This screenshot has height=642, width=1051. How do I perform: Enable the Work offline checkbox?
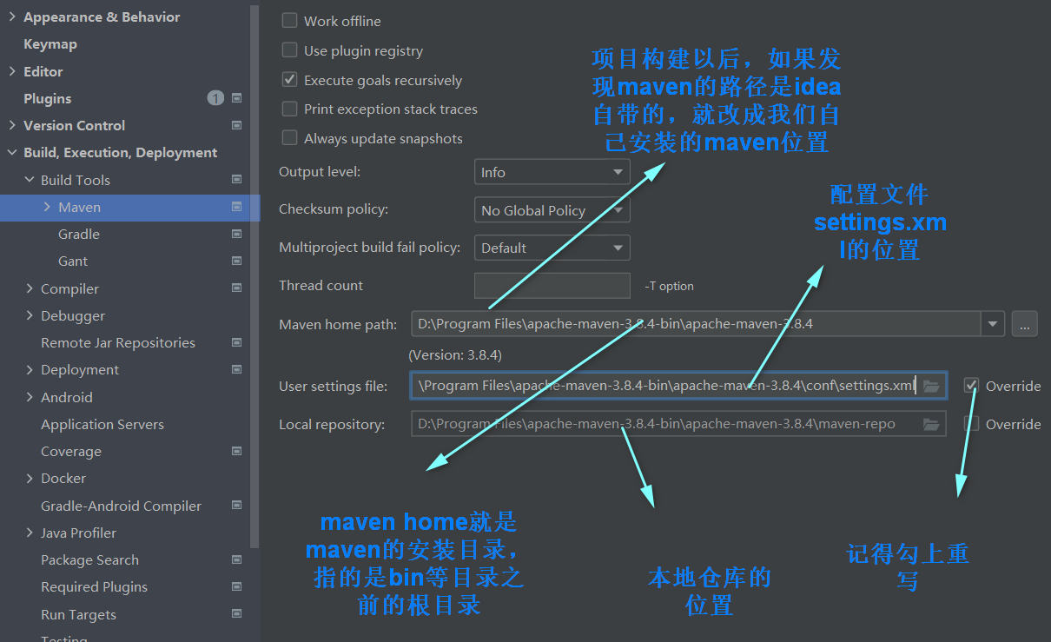pos(289,20)
